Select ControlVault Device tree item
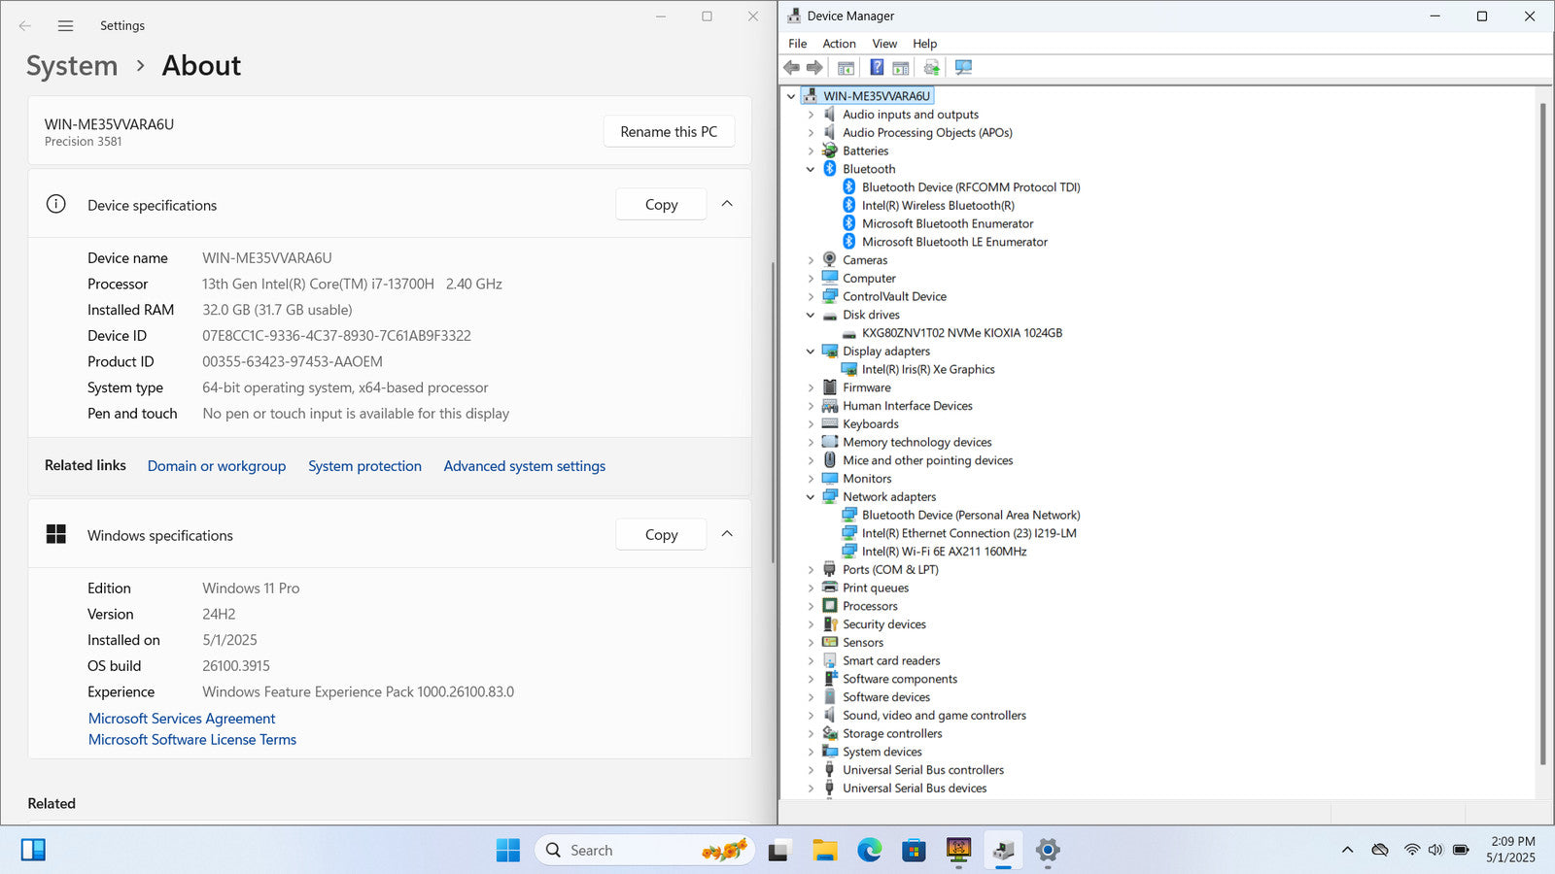 [x=894, y=297]
